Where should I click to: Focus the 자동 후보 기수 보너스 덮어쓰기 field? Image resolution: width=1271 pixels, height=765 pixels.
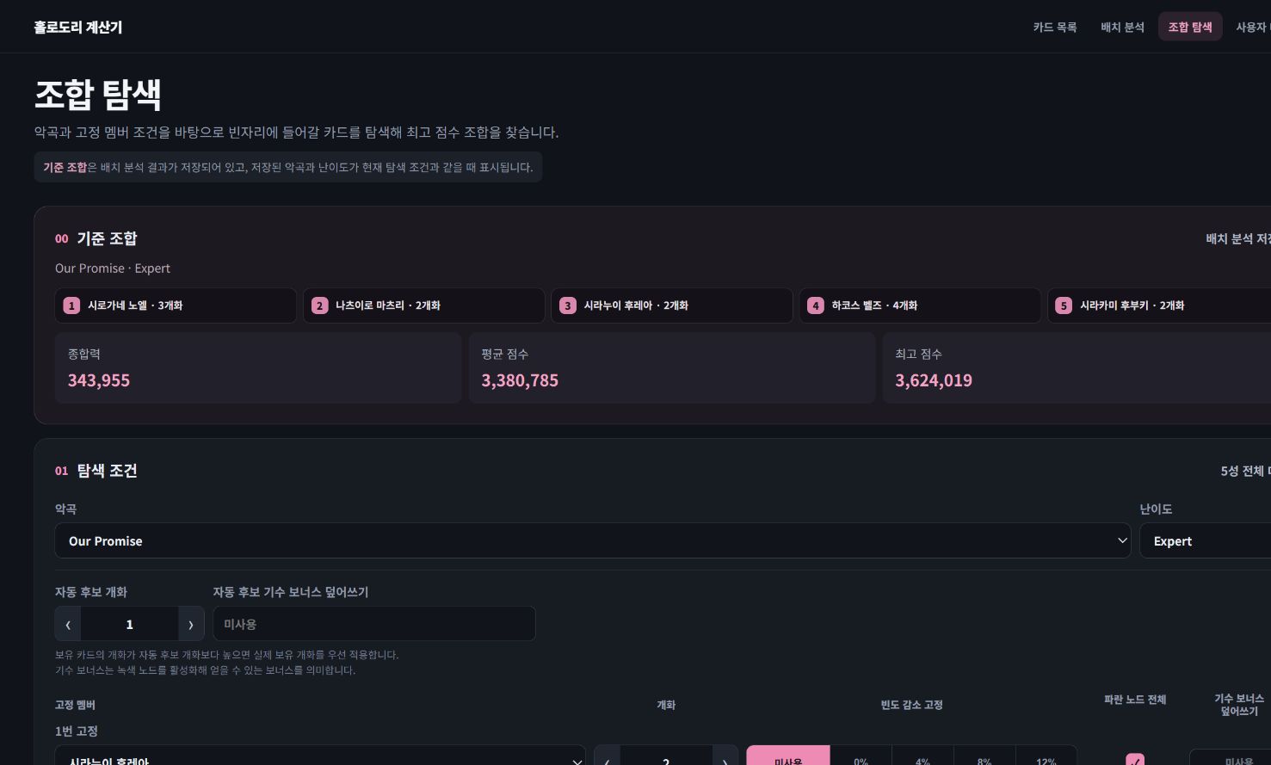(374, 624)
